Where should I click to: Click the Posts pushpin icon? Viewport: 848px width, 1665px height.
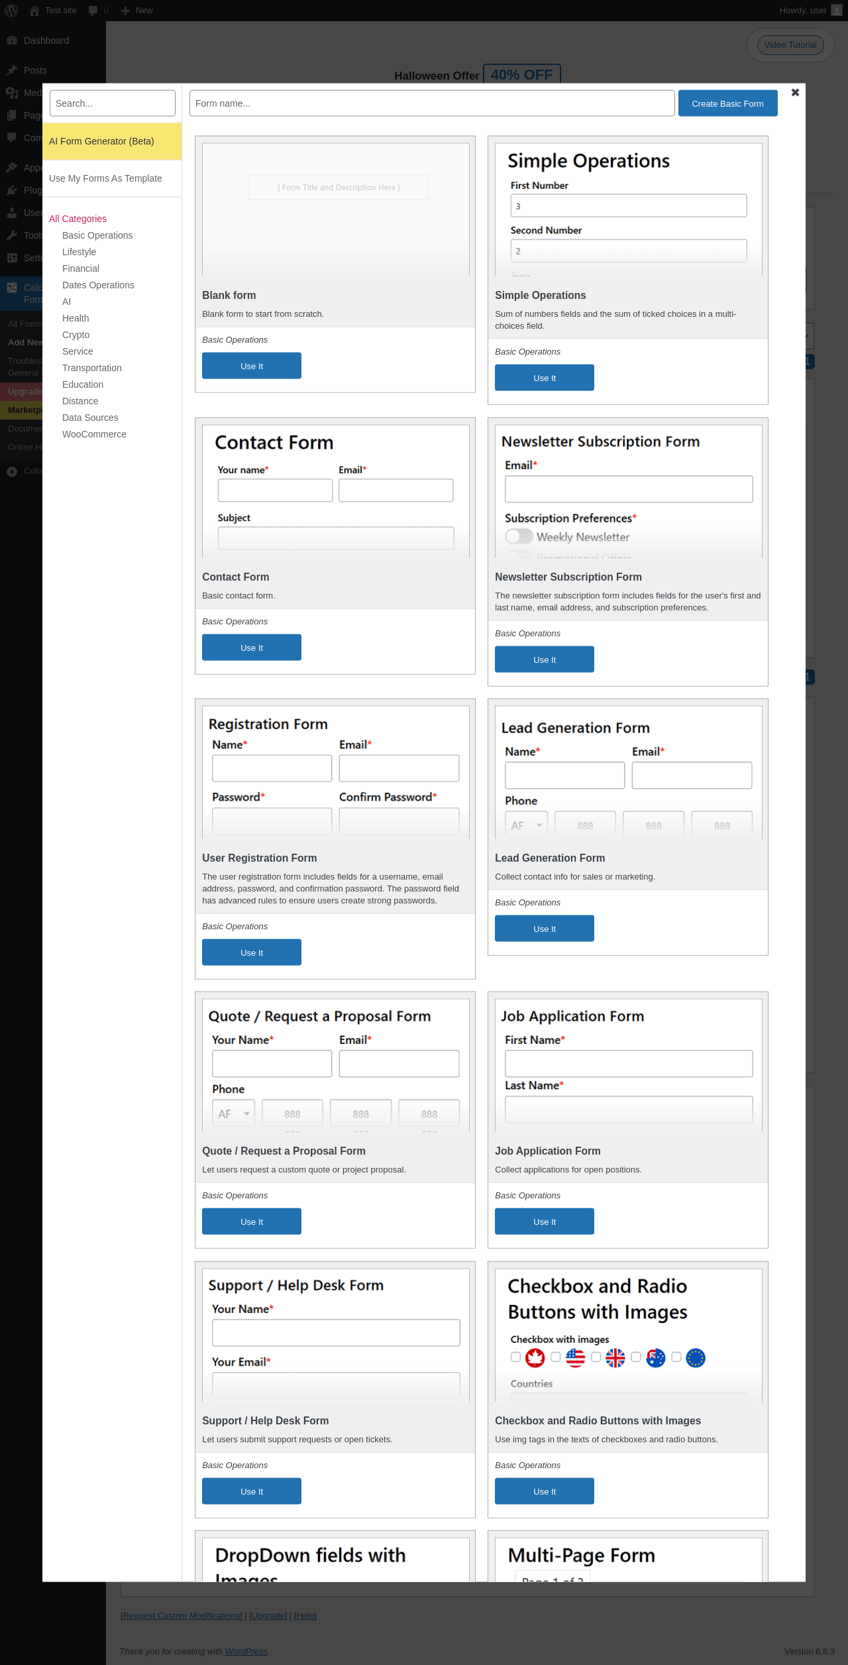(x=12, y=70)
